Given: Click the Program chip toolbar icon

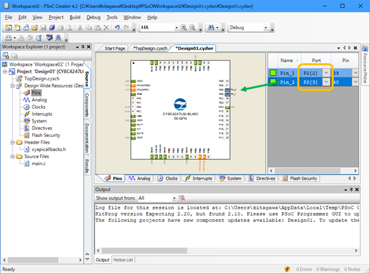Looking at the screenshot, I should click(x=50, y=38).
